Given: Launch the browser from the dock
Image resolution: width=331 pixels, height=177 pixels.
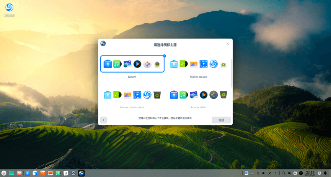Looking at the screenshot, I should [35, 173].
